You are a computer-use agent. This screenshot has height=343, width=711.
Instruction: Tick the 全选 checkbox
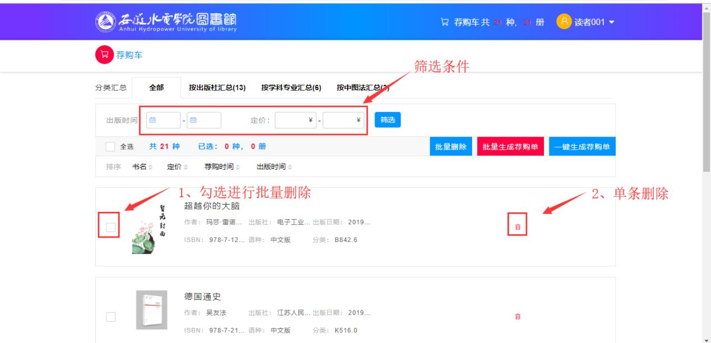click(110, 147)
